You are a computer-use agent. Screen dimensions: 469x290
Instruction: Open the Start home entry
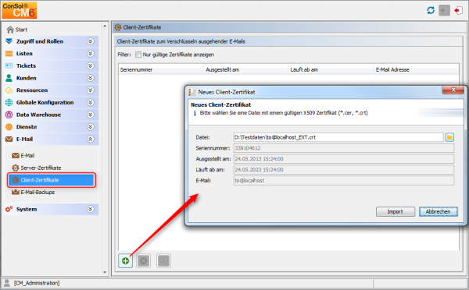coord(17,30)
